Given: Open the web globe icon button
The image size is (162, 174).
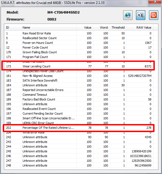Looking at the screenshot, I should click(x=128, y=15).
